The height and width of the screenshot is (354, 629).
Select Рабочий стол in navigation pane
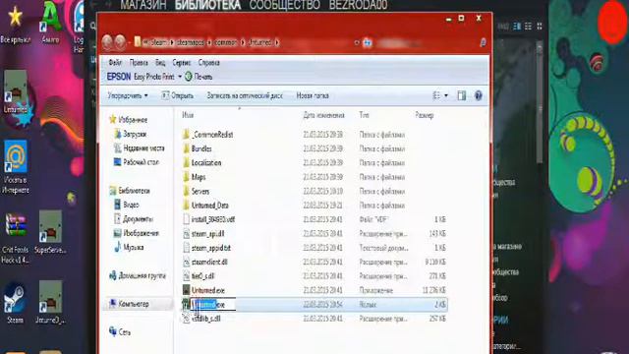click(137, 162)
